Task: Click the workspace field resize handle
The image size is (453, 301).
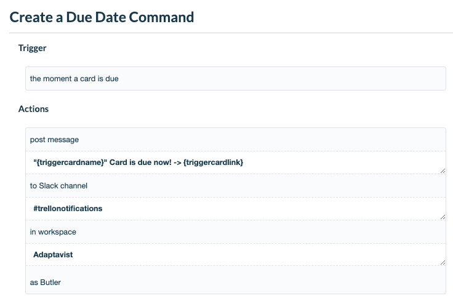Action: (443, 263)
